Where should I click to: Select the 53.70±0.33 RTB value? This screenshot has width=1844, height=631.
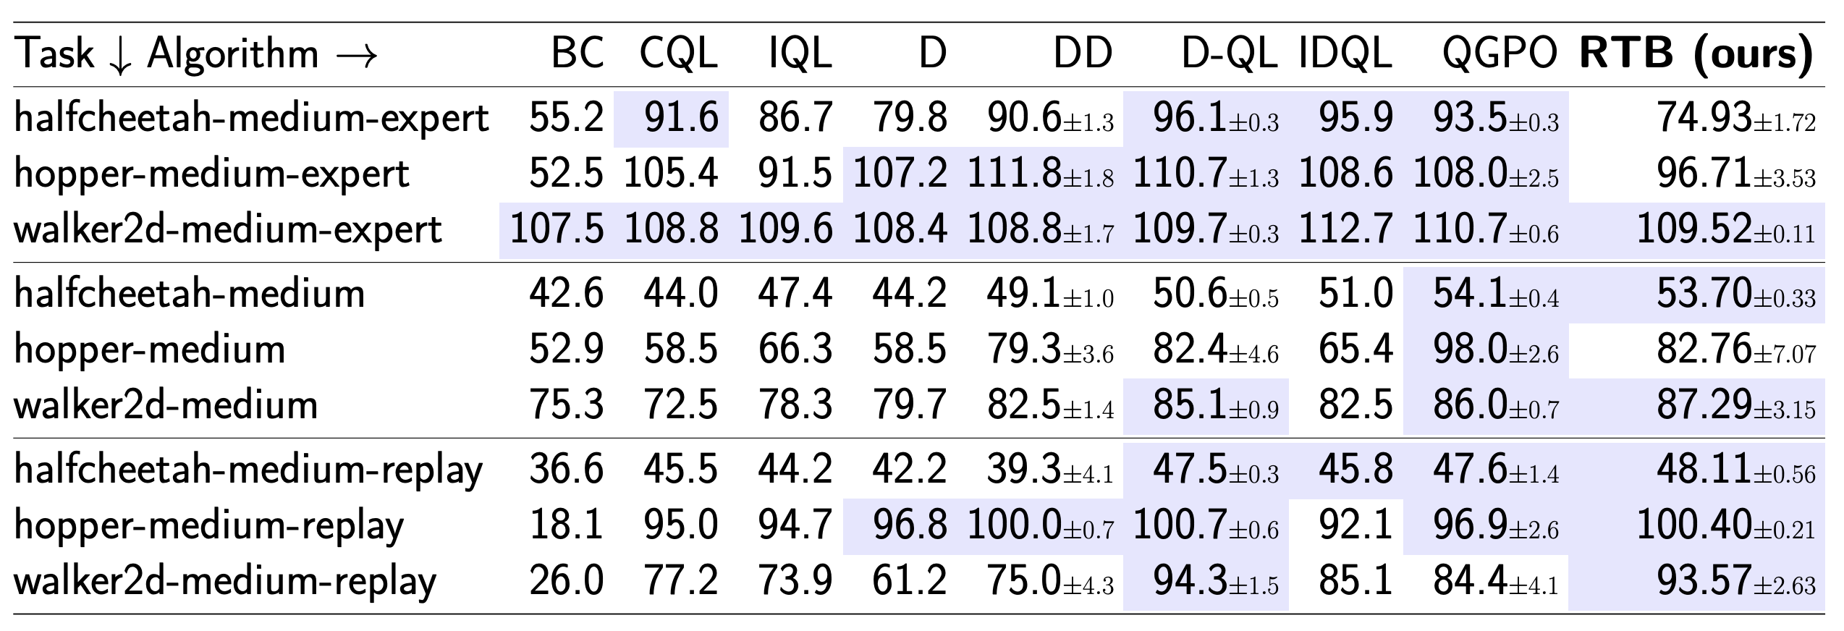click(x=1736, y=294)
